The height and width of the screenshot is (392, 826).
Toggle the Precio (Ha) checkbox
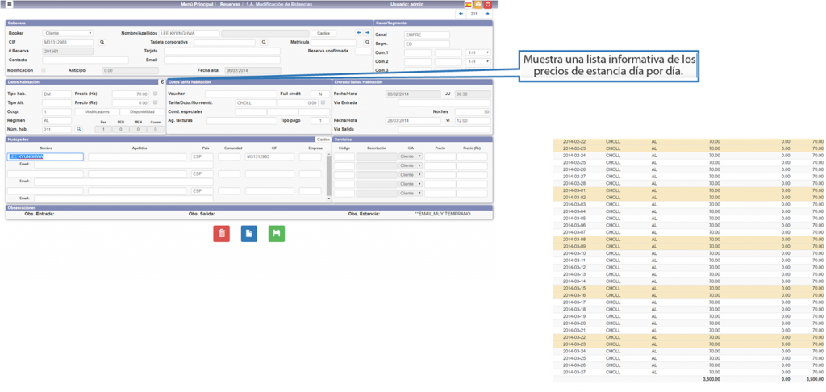(154, 94)
